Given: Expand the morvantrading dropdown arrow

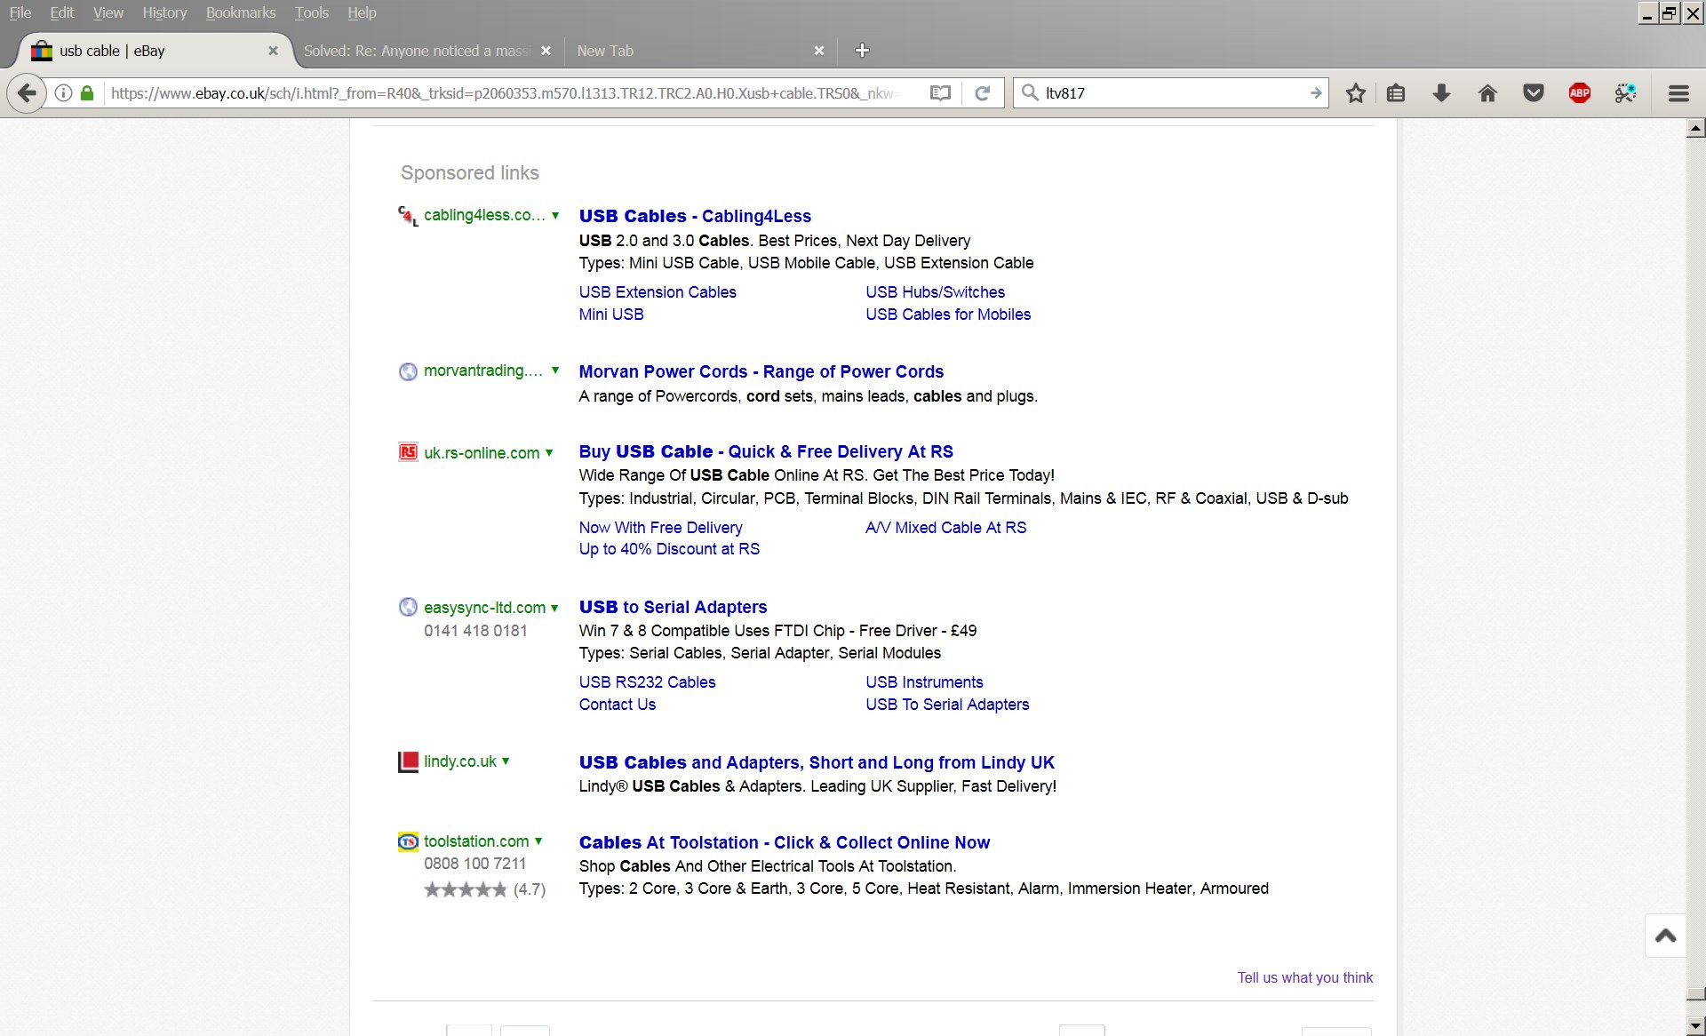Looking at the screenshot, I should (555, 371).
